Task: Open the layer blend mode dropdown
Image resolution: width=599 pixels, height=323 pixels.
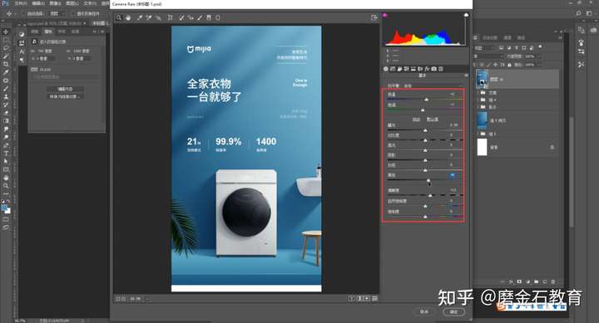Action: (x=490, y=56)
